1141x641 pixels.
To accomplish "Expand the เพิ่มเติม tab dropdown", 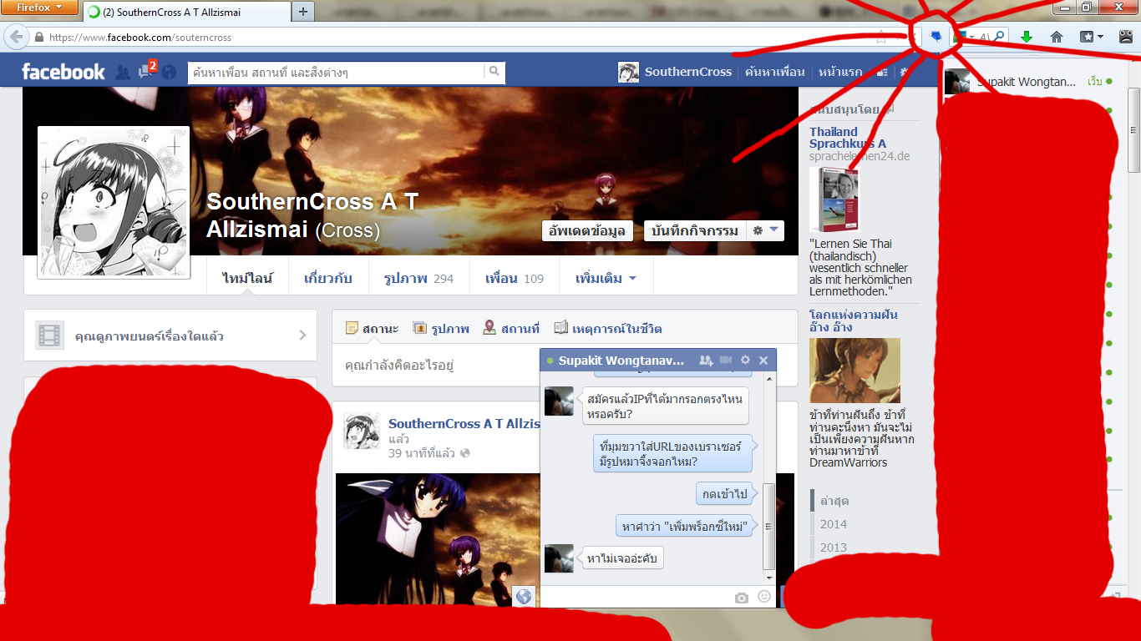I will 606,278.
